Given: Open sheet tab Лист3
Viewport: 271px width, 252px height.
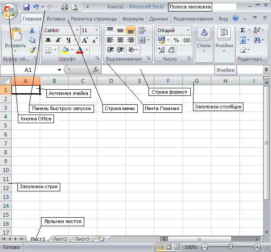Looking at the screenshot, I should 82,239.
